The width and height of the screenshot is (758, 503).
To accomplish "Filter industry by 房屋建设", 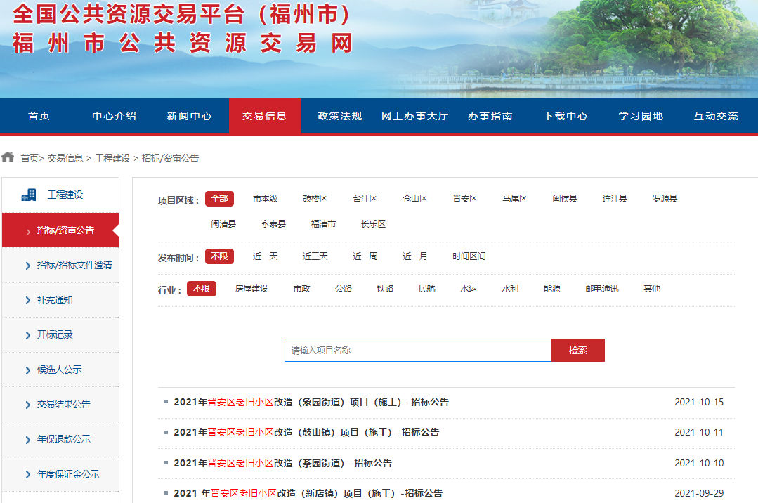I will coord(252,289).
